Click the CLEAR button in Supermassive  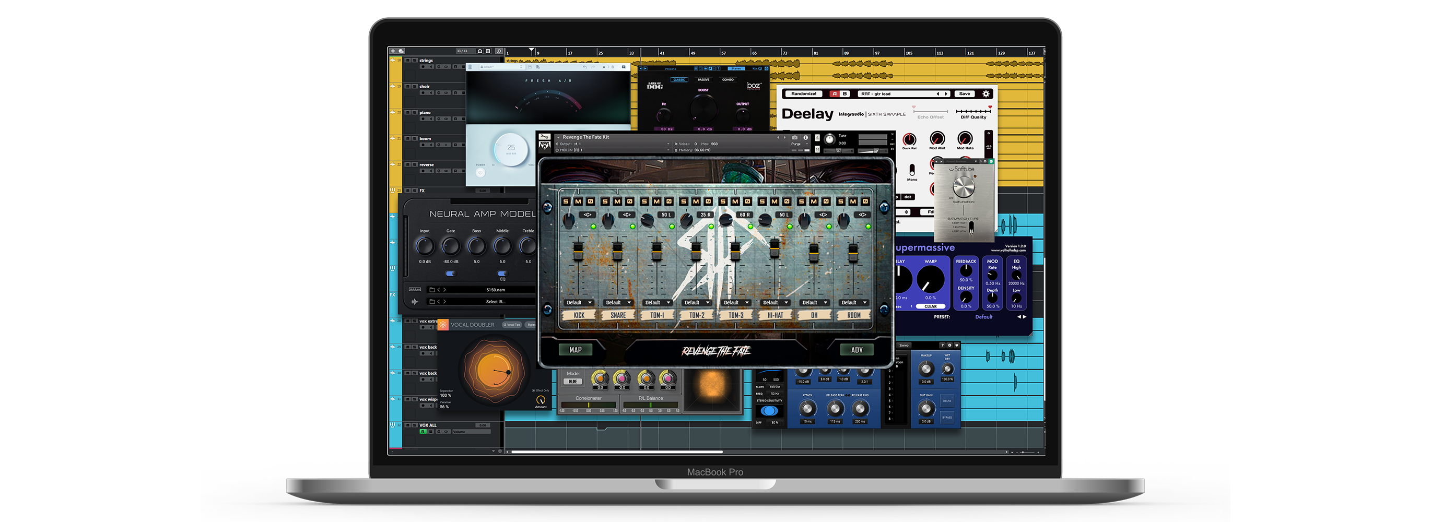931,306
